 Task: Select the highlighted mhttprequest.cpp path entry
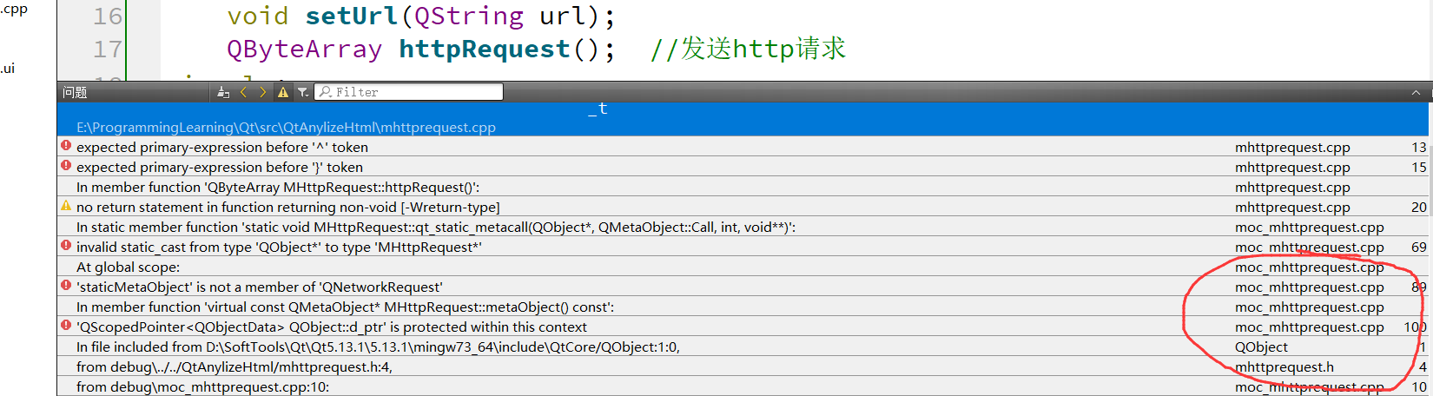(x=743, y=118)
